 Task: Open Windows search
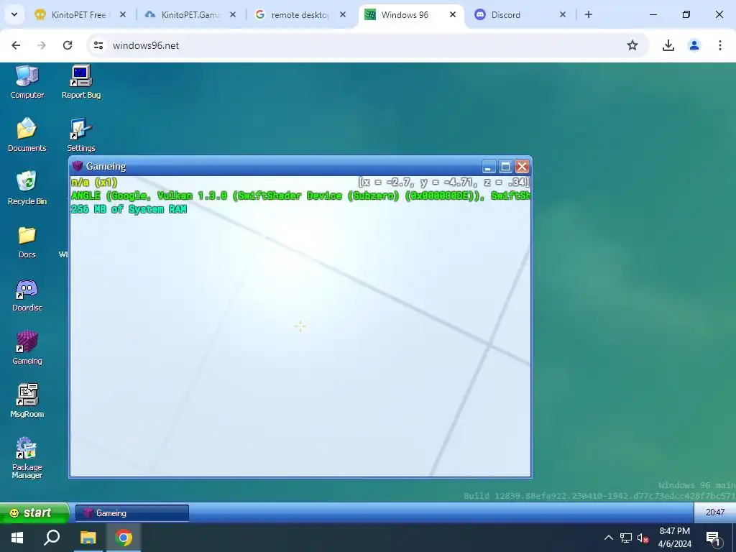click(52, 538)
